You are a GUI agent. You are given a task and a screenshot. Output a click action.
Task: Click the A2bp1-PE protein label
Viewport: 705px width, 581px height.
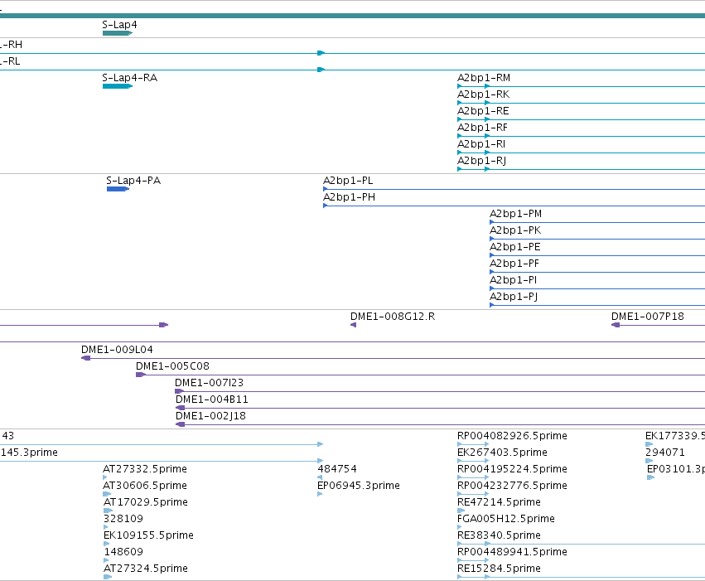click(514, 247)
